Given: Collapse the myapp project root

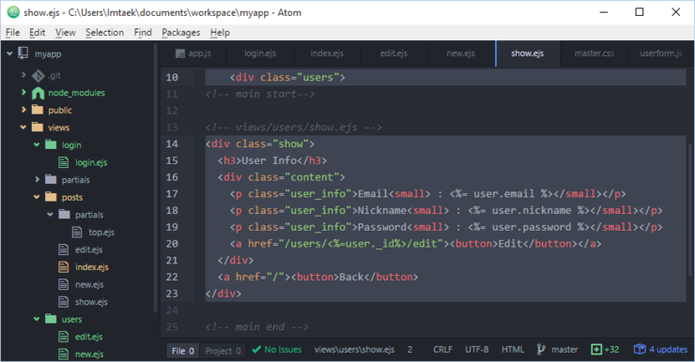Looking at the screenshot, I should click(9, 53).
